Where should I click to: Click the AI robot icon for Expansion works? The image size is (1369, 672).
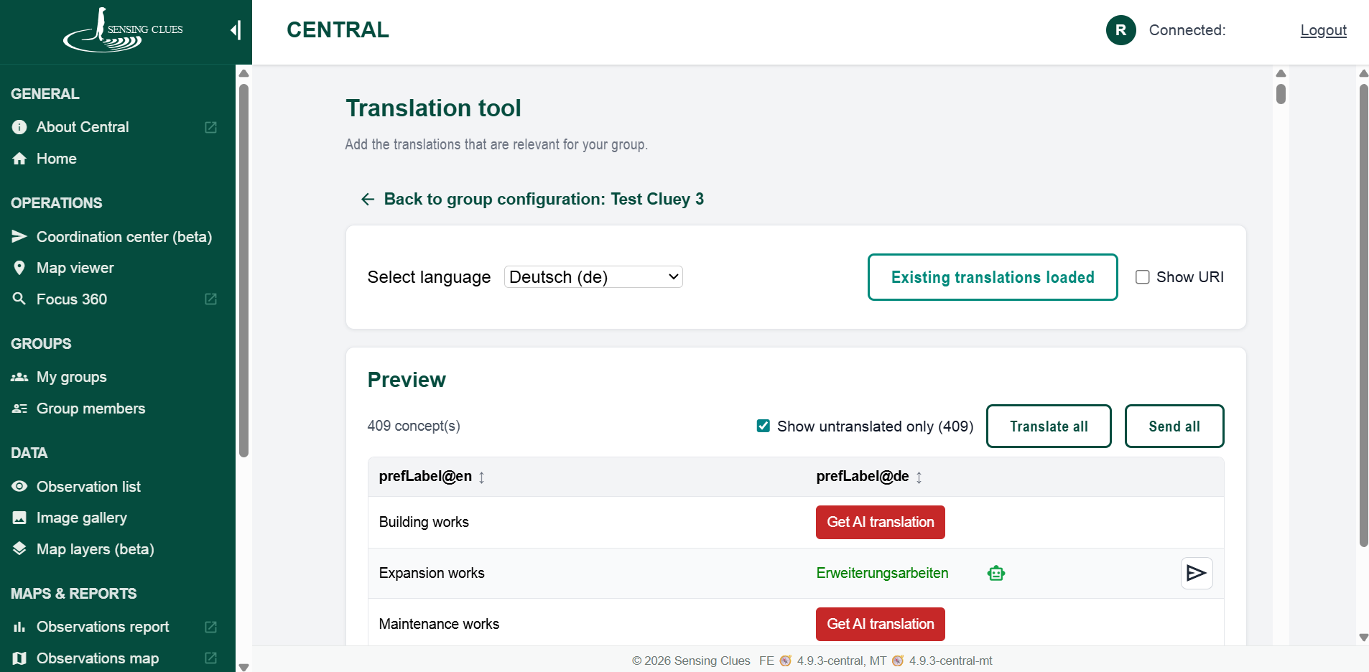point(996,573)
